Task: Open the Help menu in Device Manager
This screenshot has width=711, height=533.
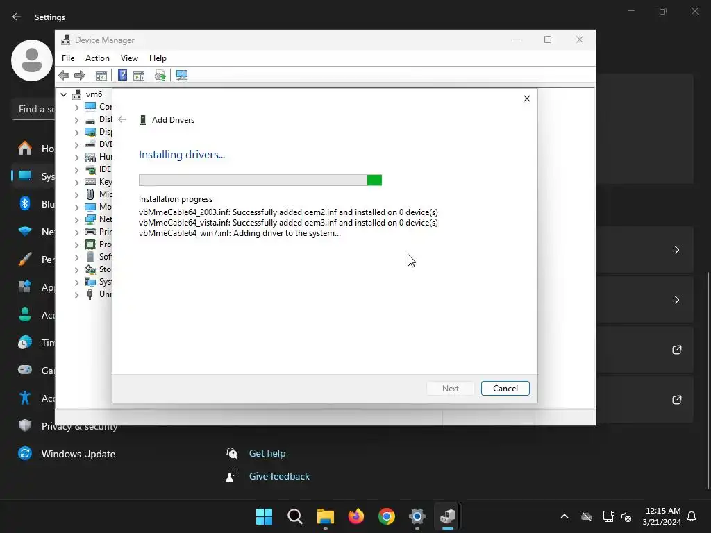Action: click(x=158, y=58)
